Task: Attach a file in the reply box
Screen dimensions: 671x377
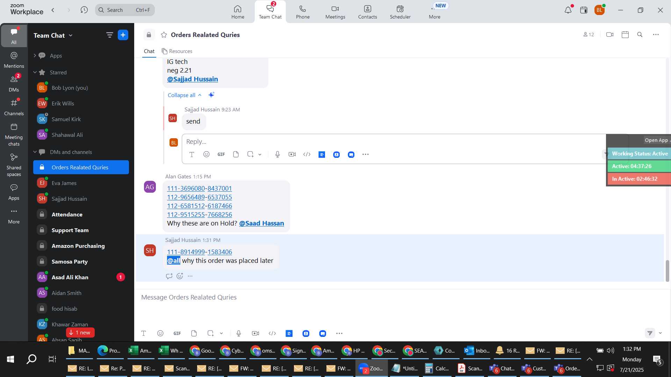Action: 236,154
